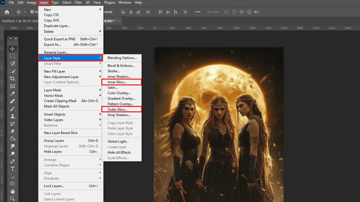Screen dimensions: 360x202
Task: Select the Eraser tool
Action: tap(13, 131)
